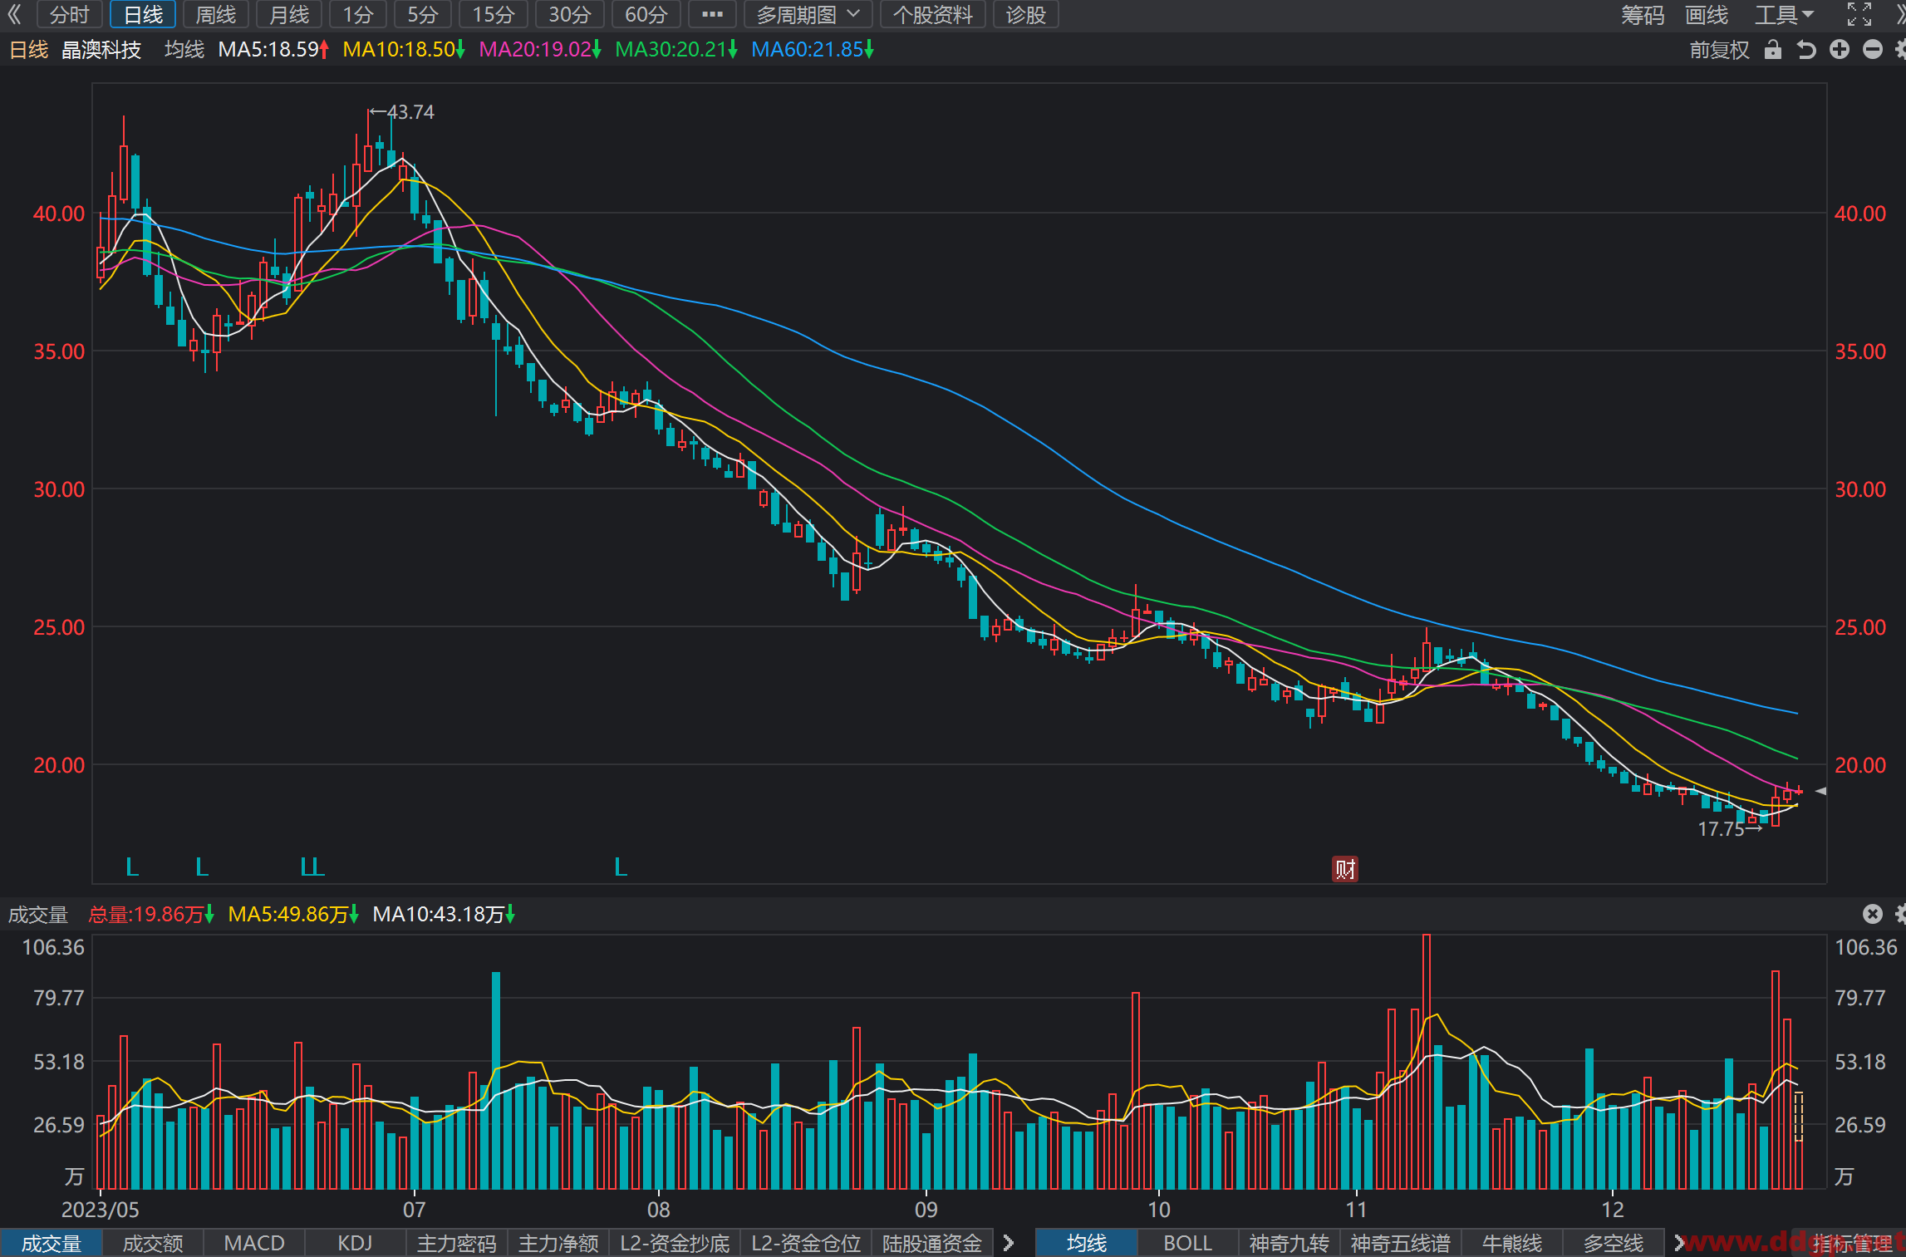Toggle the 前复权 adjustment setting
Viewport: 1906px width, 1257px height.
pyautogui.click(x=1719, y=50)
